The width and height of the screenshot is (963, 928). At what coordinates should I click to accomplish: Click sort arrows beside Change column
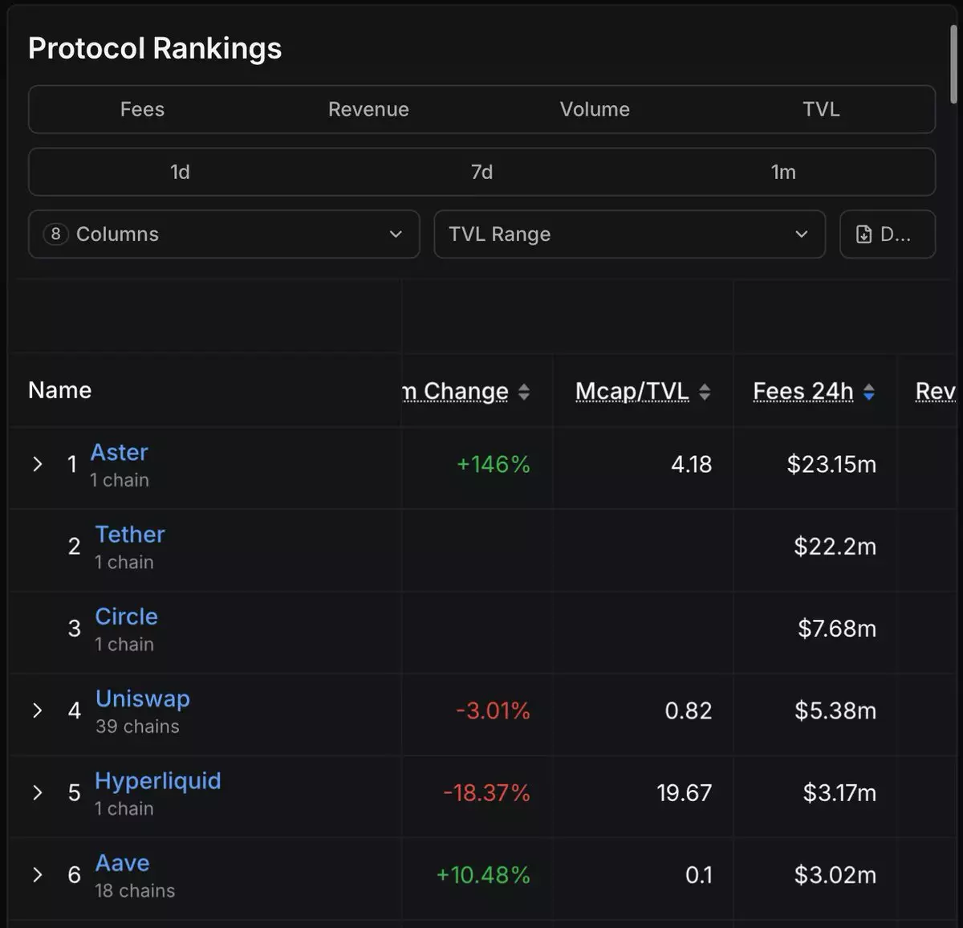pyautogui.click(x=524, y=392)
